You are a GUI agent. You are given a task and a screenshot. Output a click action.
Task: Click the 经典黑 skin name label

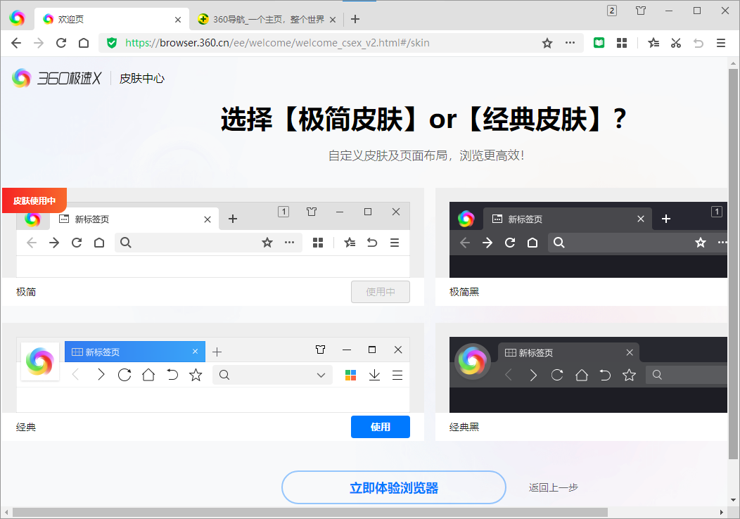click(464, 427)
